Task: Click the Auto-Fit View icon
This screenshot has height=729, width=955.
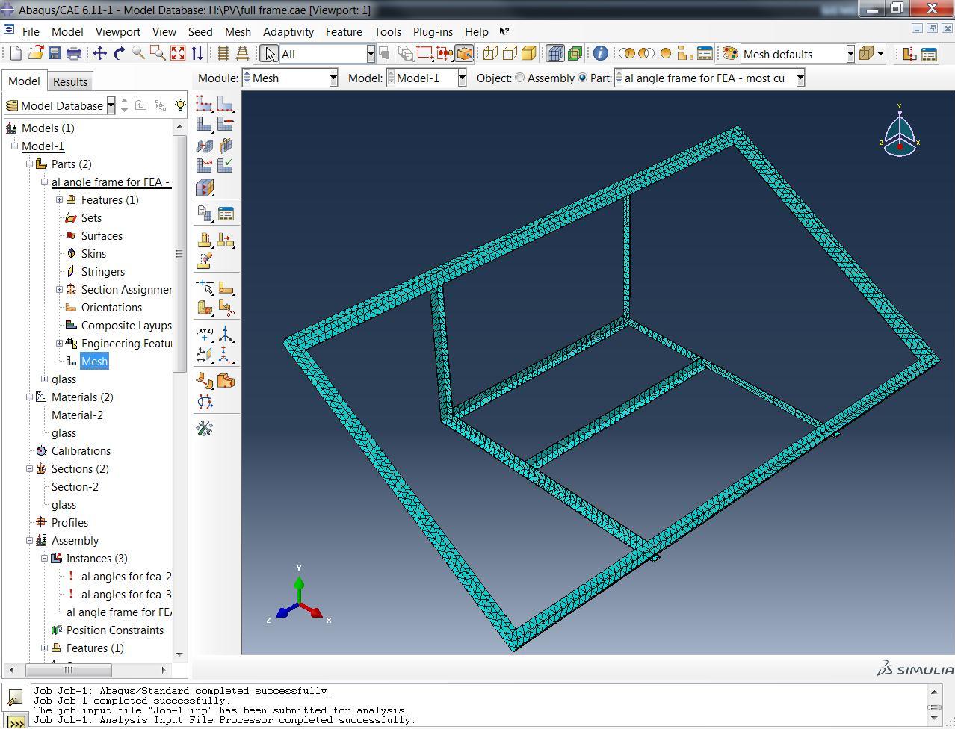Action: pos(178,54)
